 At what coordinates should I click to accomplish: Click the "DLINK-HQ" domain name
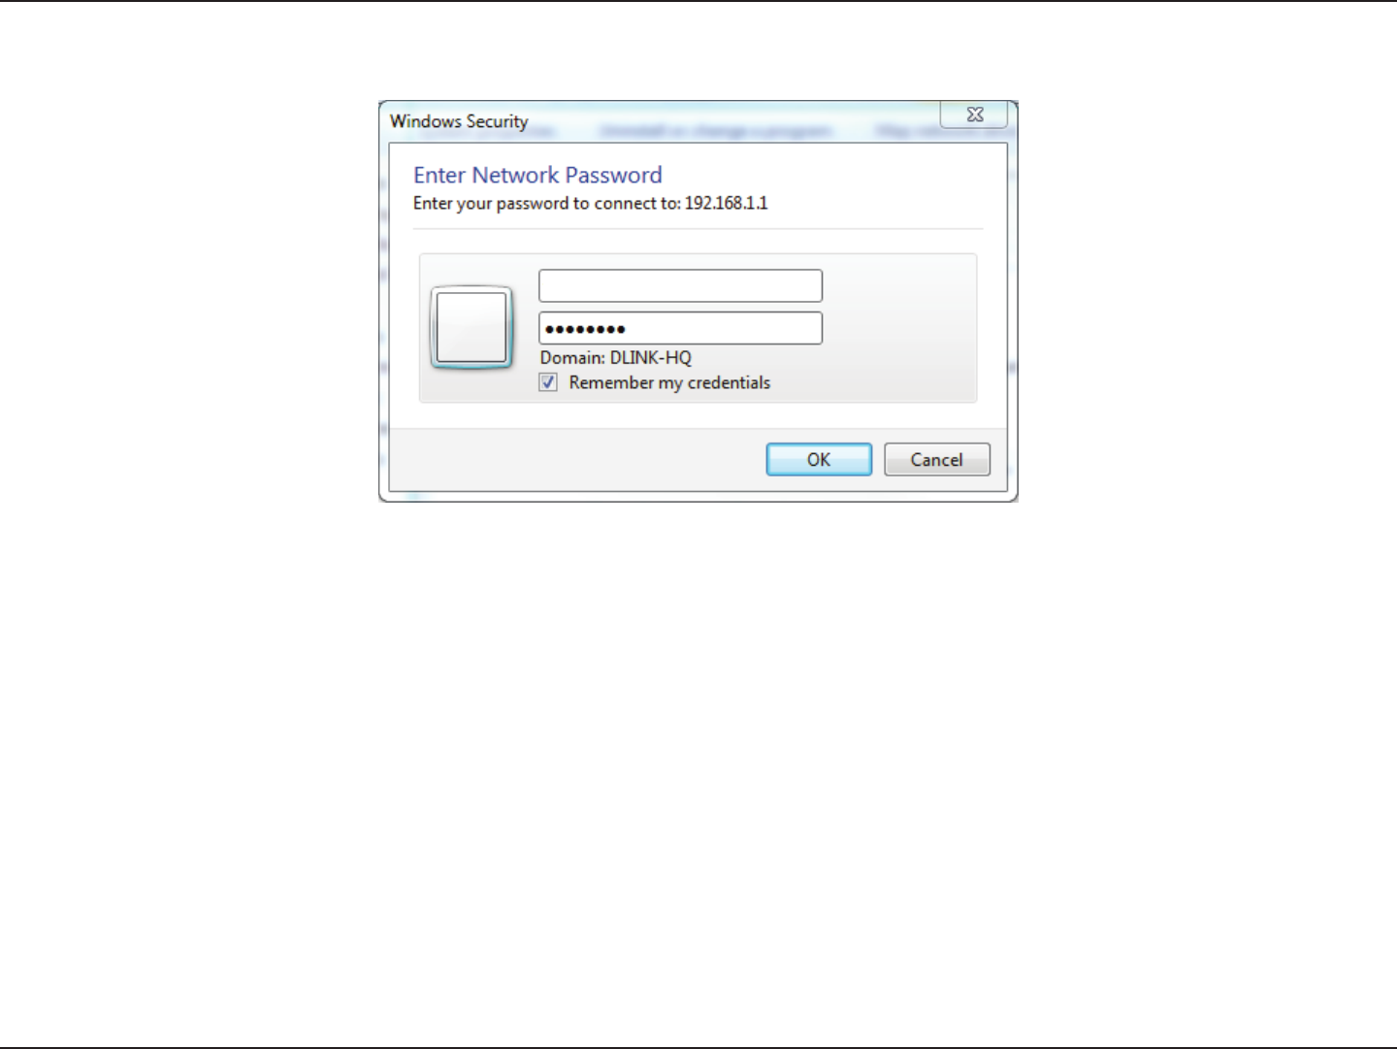point(651,357)
